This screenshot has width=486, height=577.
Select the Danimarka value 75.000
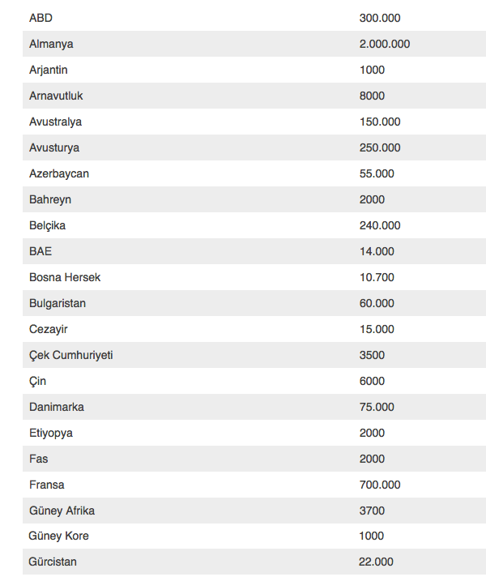[x=377, y=407]
